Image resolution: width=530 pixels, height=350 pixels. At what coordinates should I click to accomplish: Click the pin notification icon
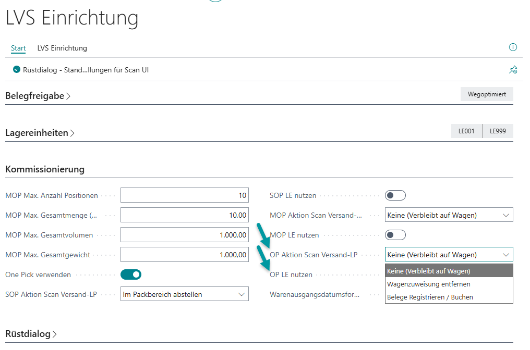pyautogui.click(x=513, y=70)
